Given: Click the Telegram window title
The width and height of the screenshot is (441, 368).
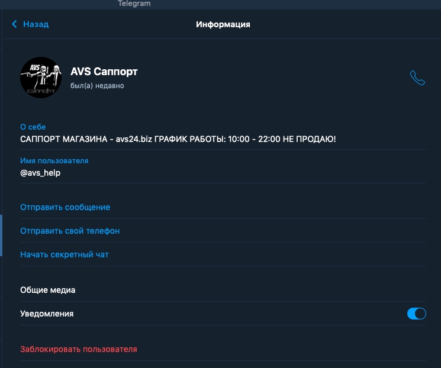Looking at the screenshot, I should pyautogui.click(x=134, y=4).
